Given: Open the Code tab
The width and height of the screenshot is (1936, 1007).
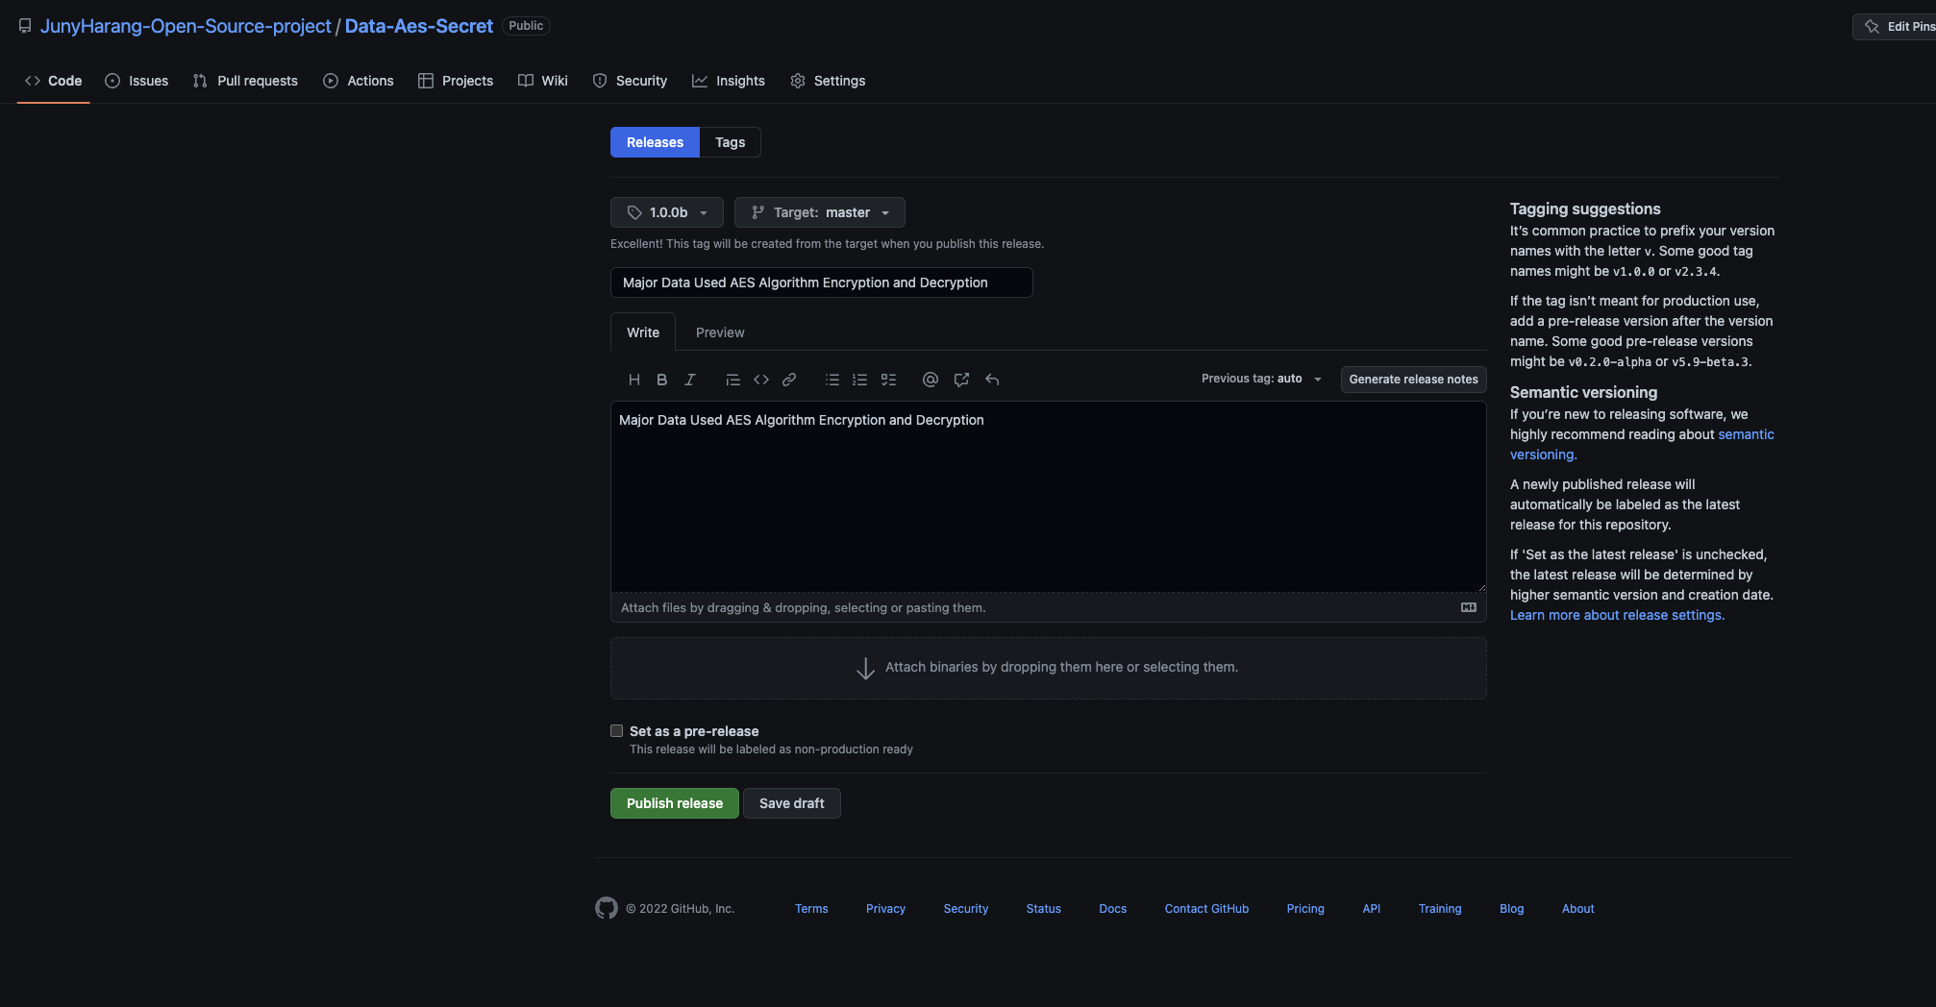Looking at the screenshot, I should [54, 81].
